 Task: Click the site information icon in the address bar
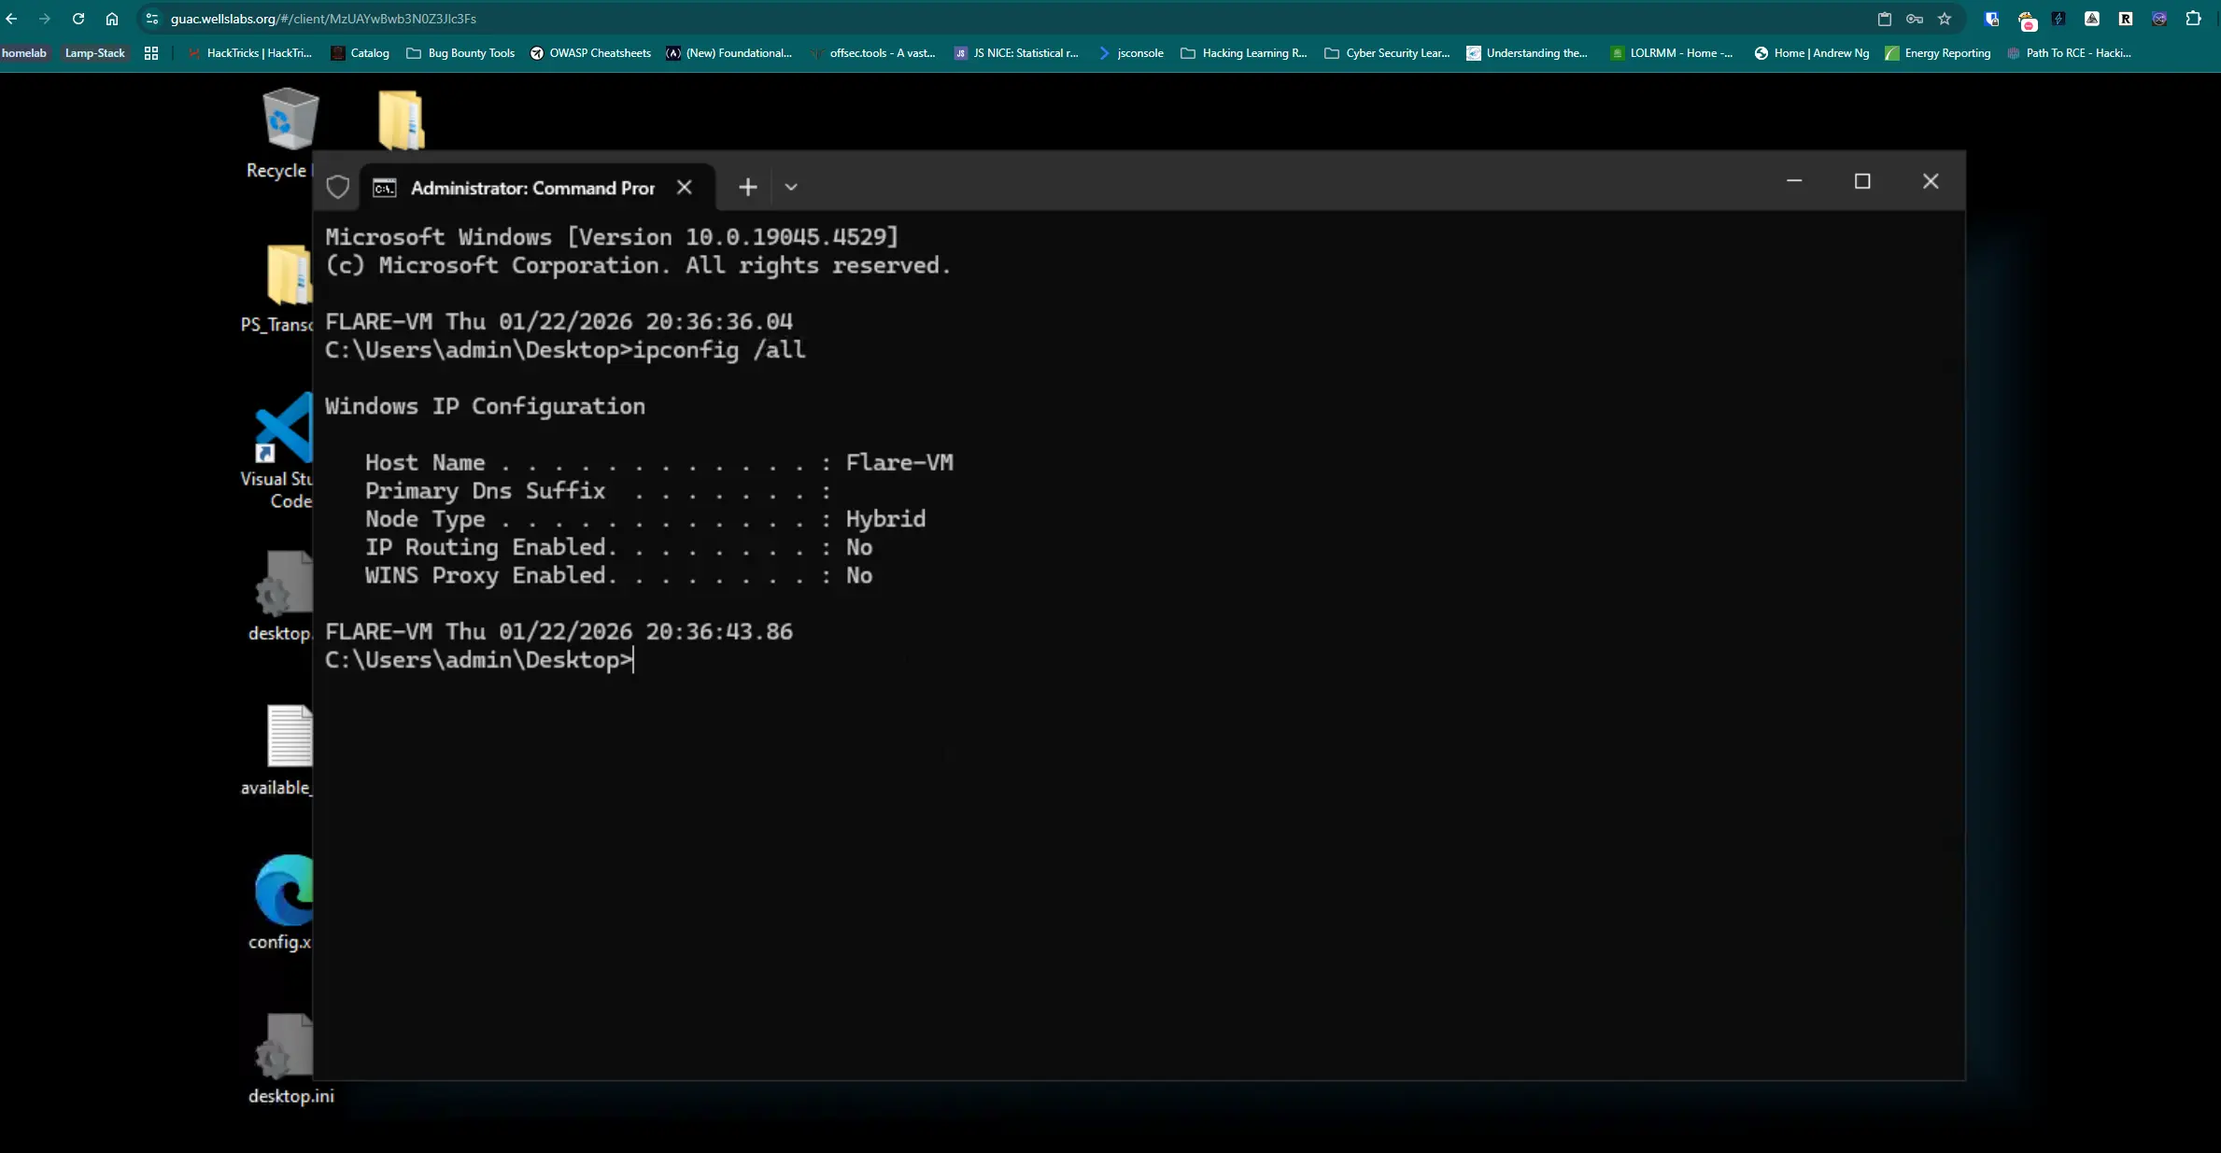(152, 19)
